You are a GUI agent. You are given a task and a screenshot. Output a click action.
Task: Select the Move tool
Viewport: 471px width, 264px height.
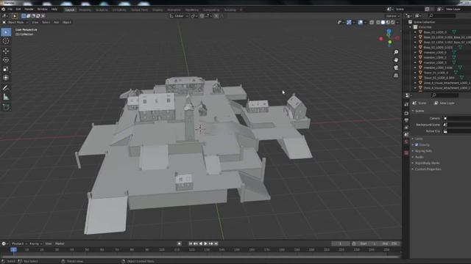click(x=6, y=51)
